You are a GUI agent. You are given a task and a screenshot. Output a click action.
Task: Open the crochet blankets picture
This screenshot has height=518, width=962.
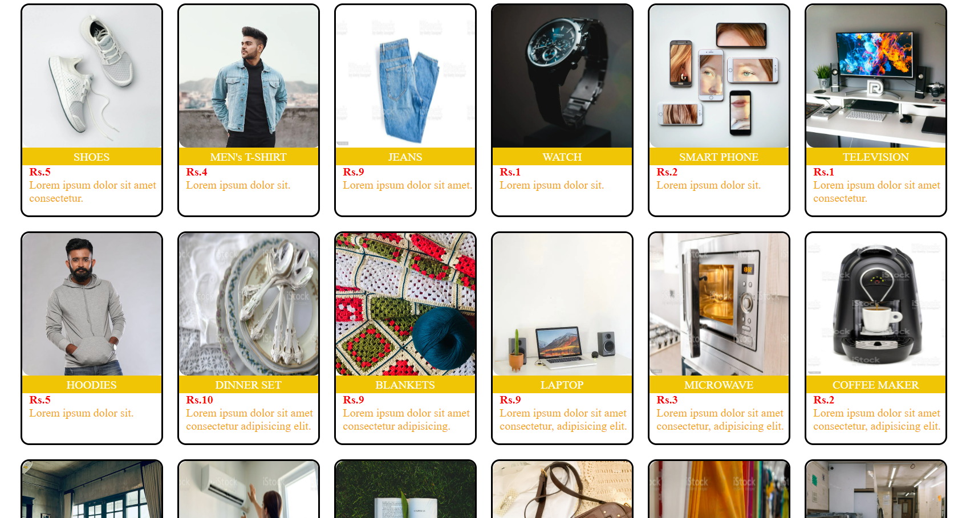pyautogui.click(x=405, y=305)
